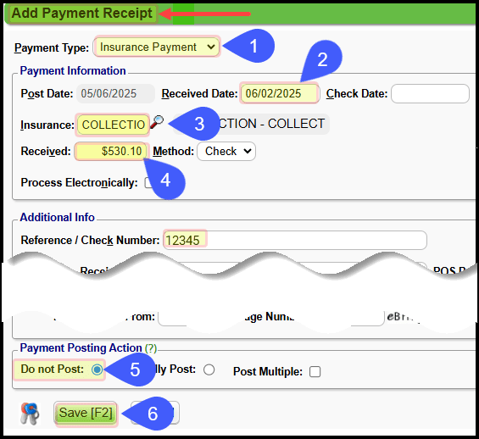Open the help (?) next to Payment Posting Action
Viewport: 479px width, 439px height.
(x=151, y=348)
